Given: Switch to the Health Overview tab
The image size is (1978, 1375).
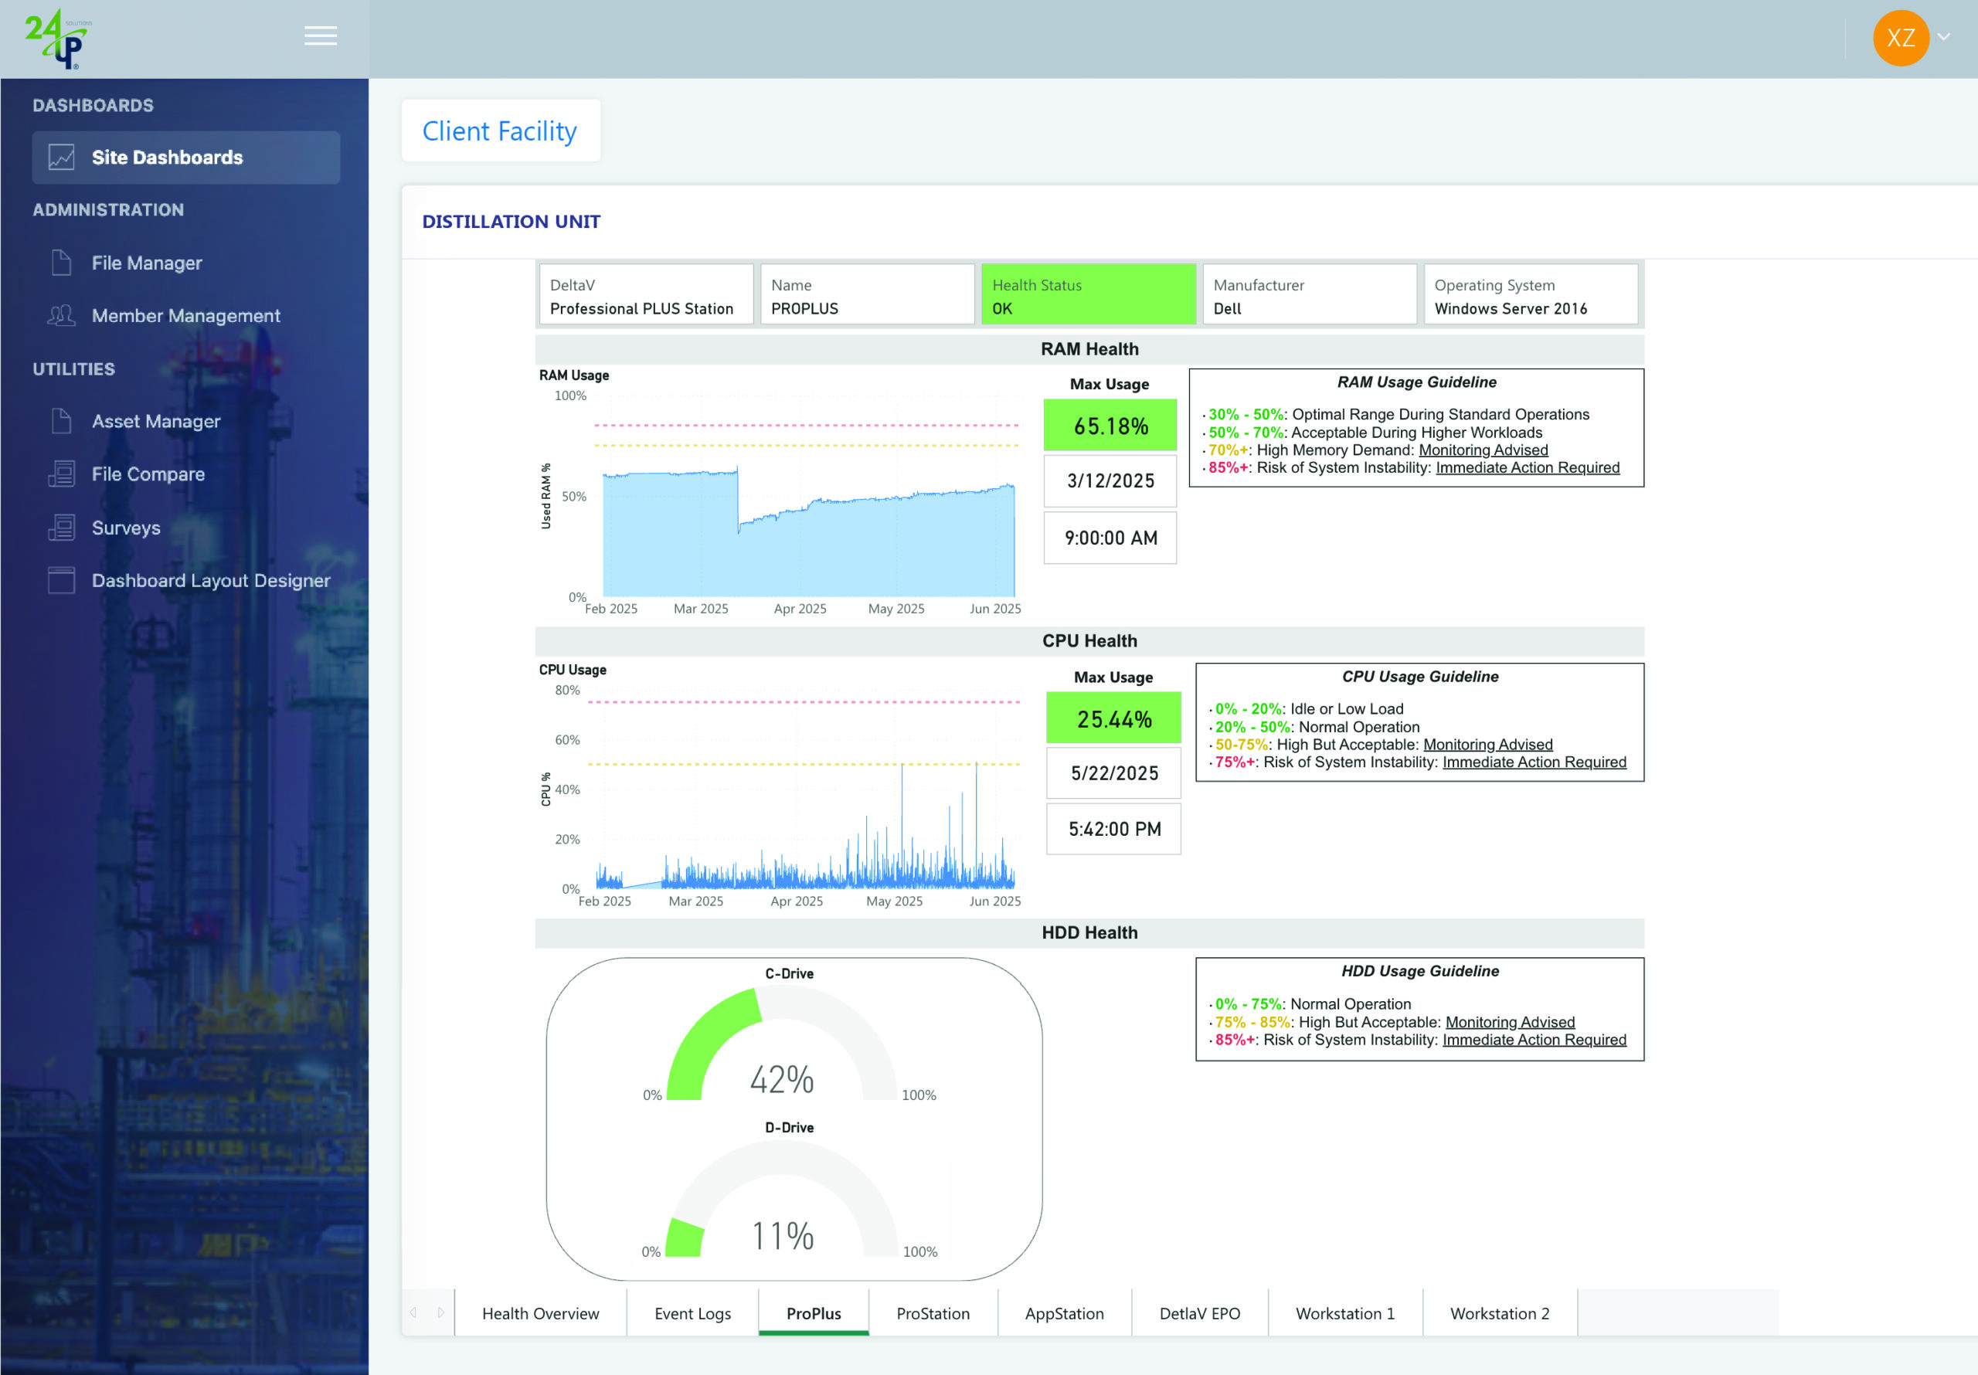Looking at the screenshot, I should click(540, 1313).
